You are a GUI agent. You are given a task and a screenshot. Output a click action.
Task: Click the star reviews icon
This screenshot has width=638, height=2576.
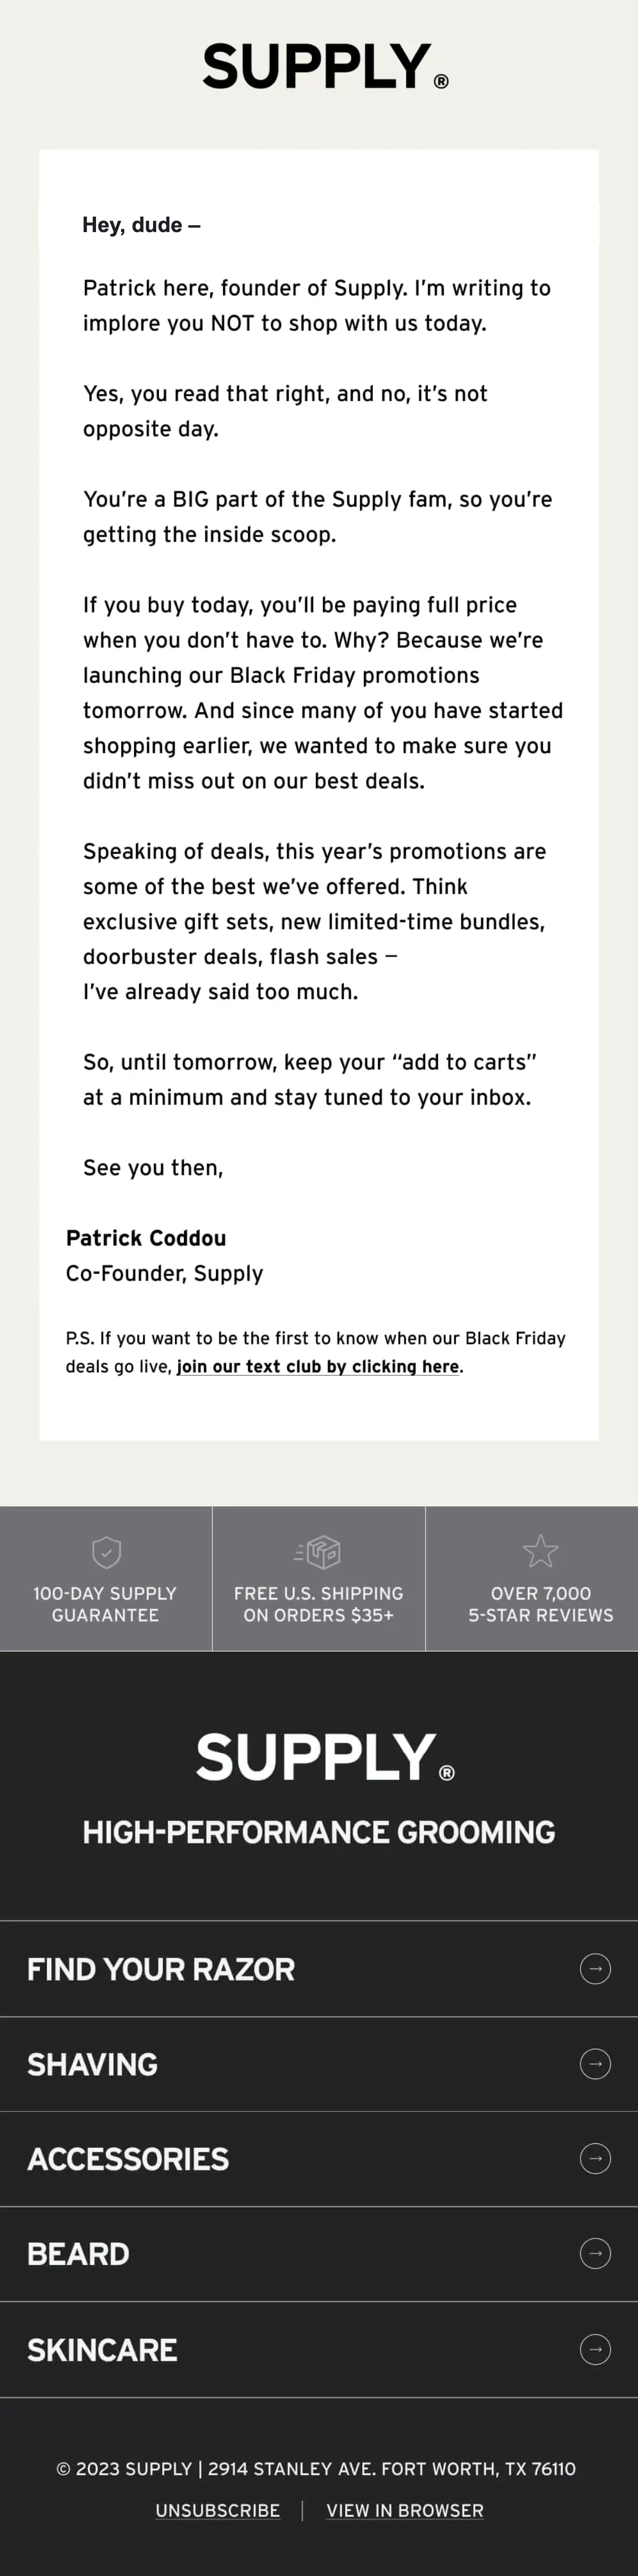pyautogui.click(x=540, y=1551)
